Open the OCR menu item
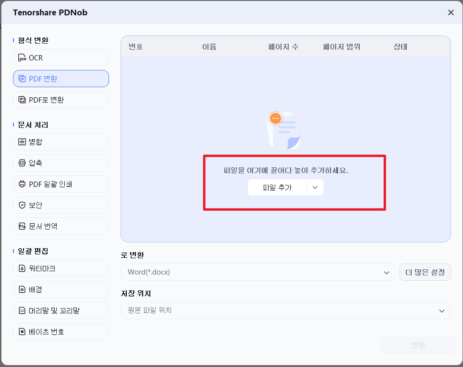The height and width of the screenshot is (367, 463). (61, 57)
